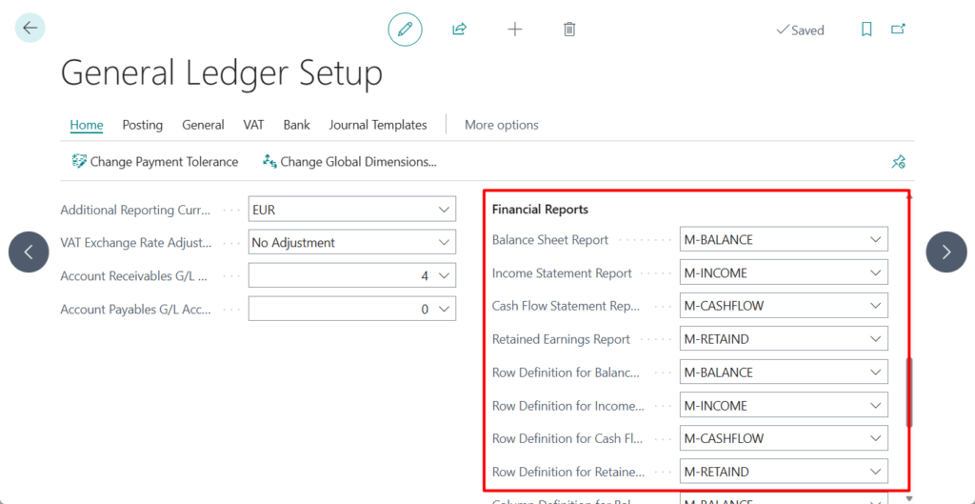Image resolution: width=975 pixels, height=504 pixels.
Task: Click the share icon
Action: pyautogui.click(x=459, y=30)
